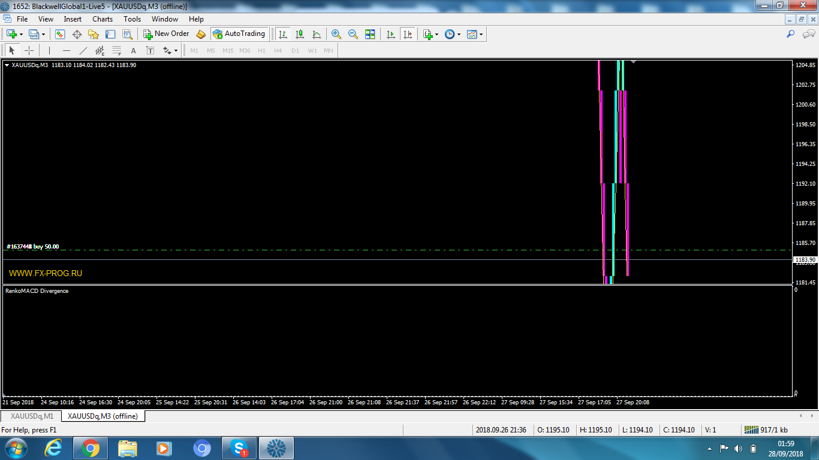Click the New Order button
The image size is (819, 460).
coord(166,34)
